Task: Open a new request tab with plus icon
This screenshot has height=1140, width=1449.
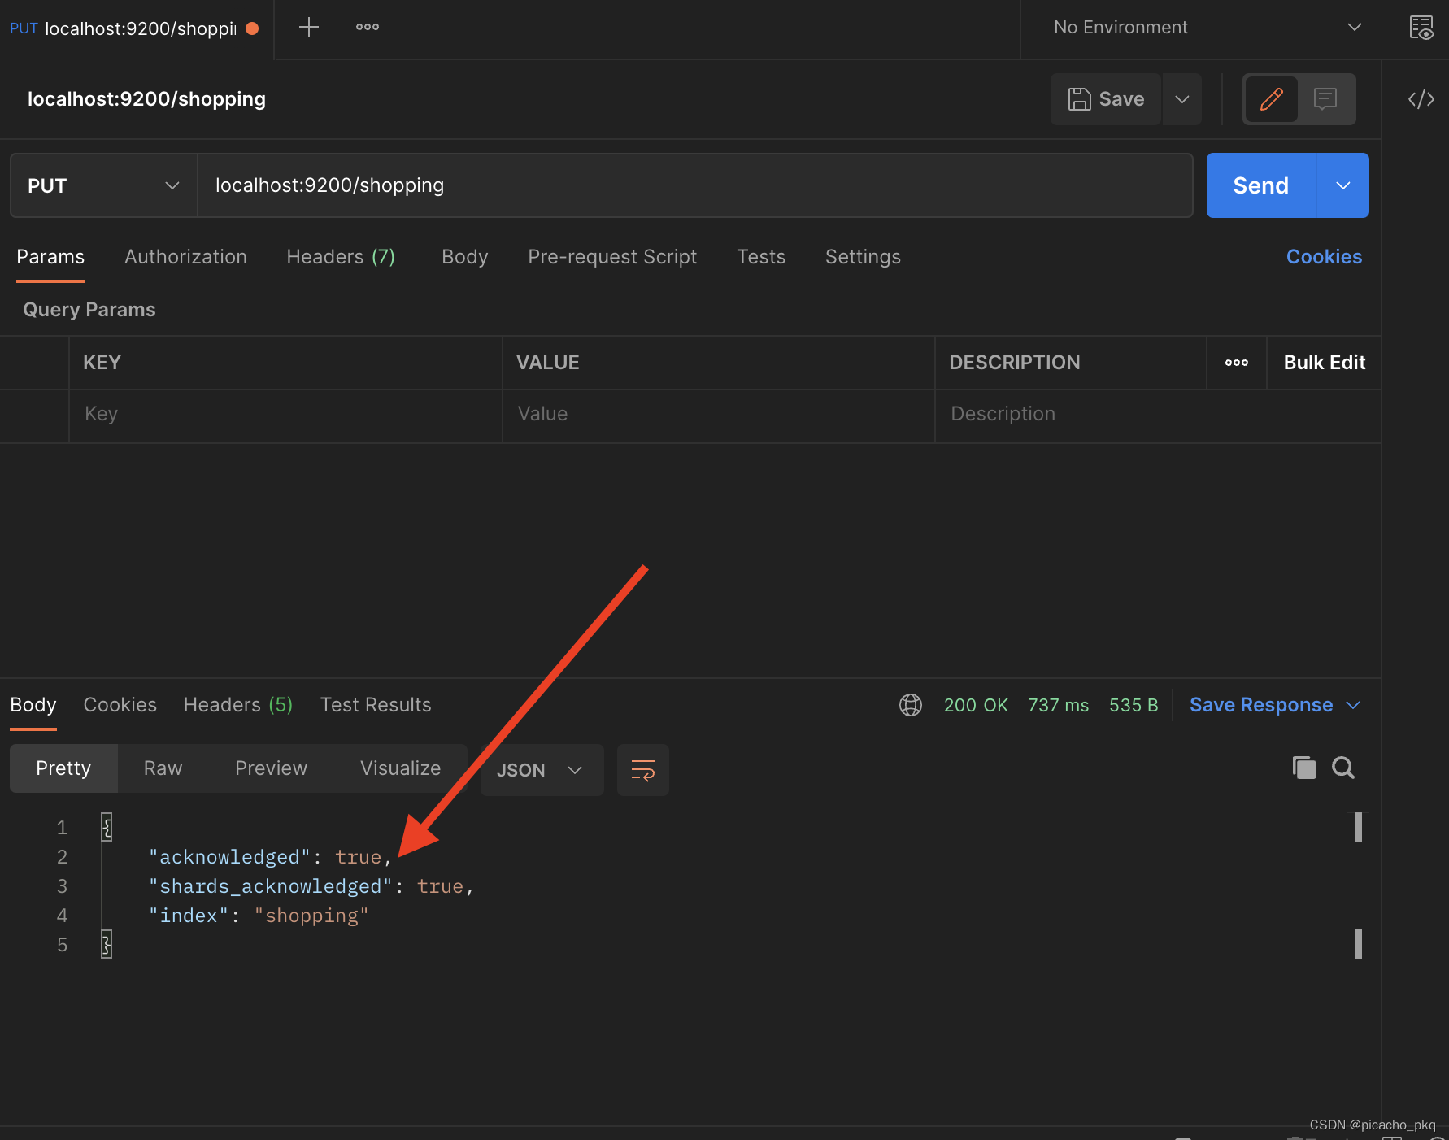Action: click(308, 28)
